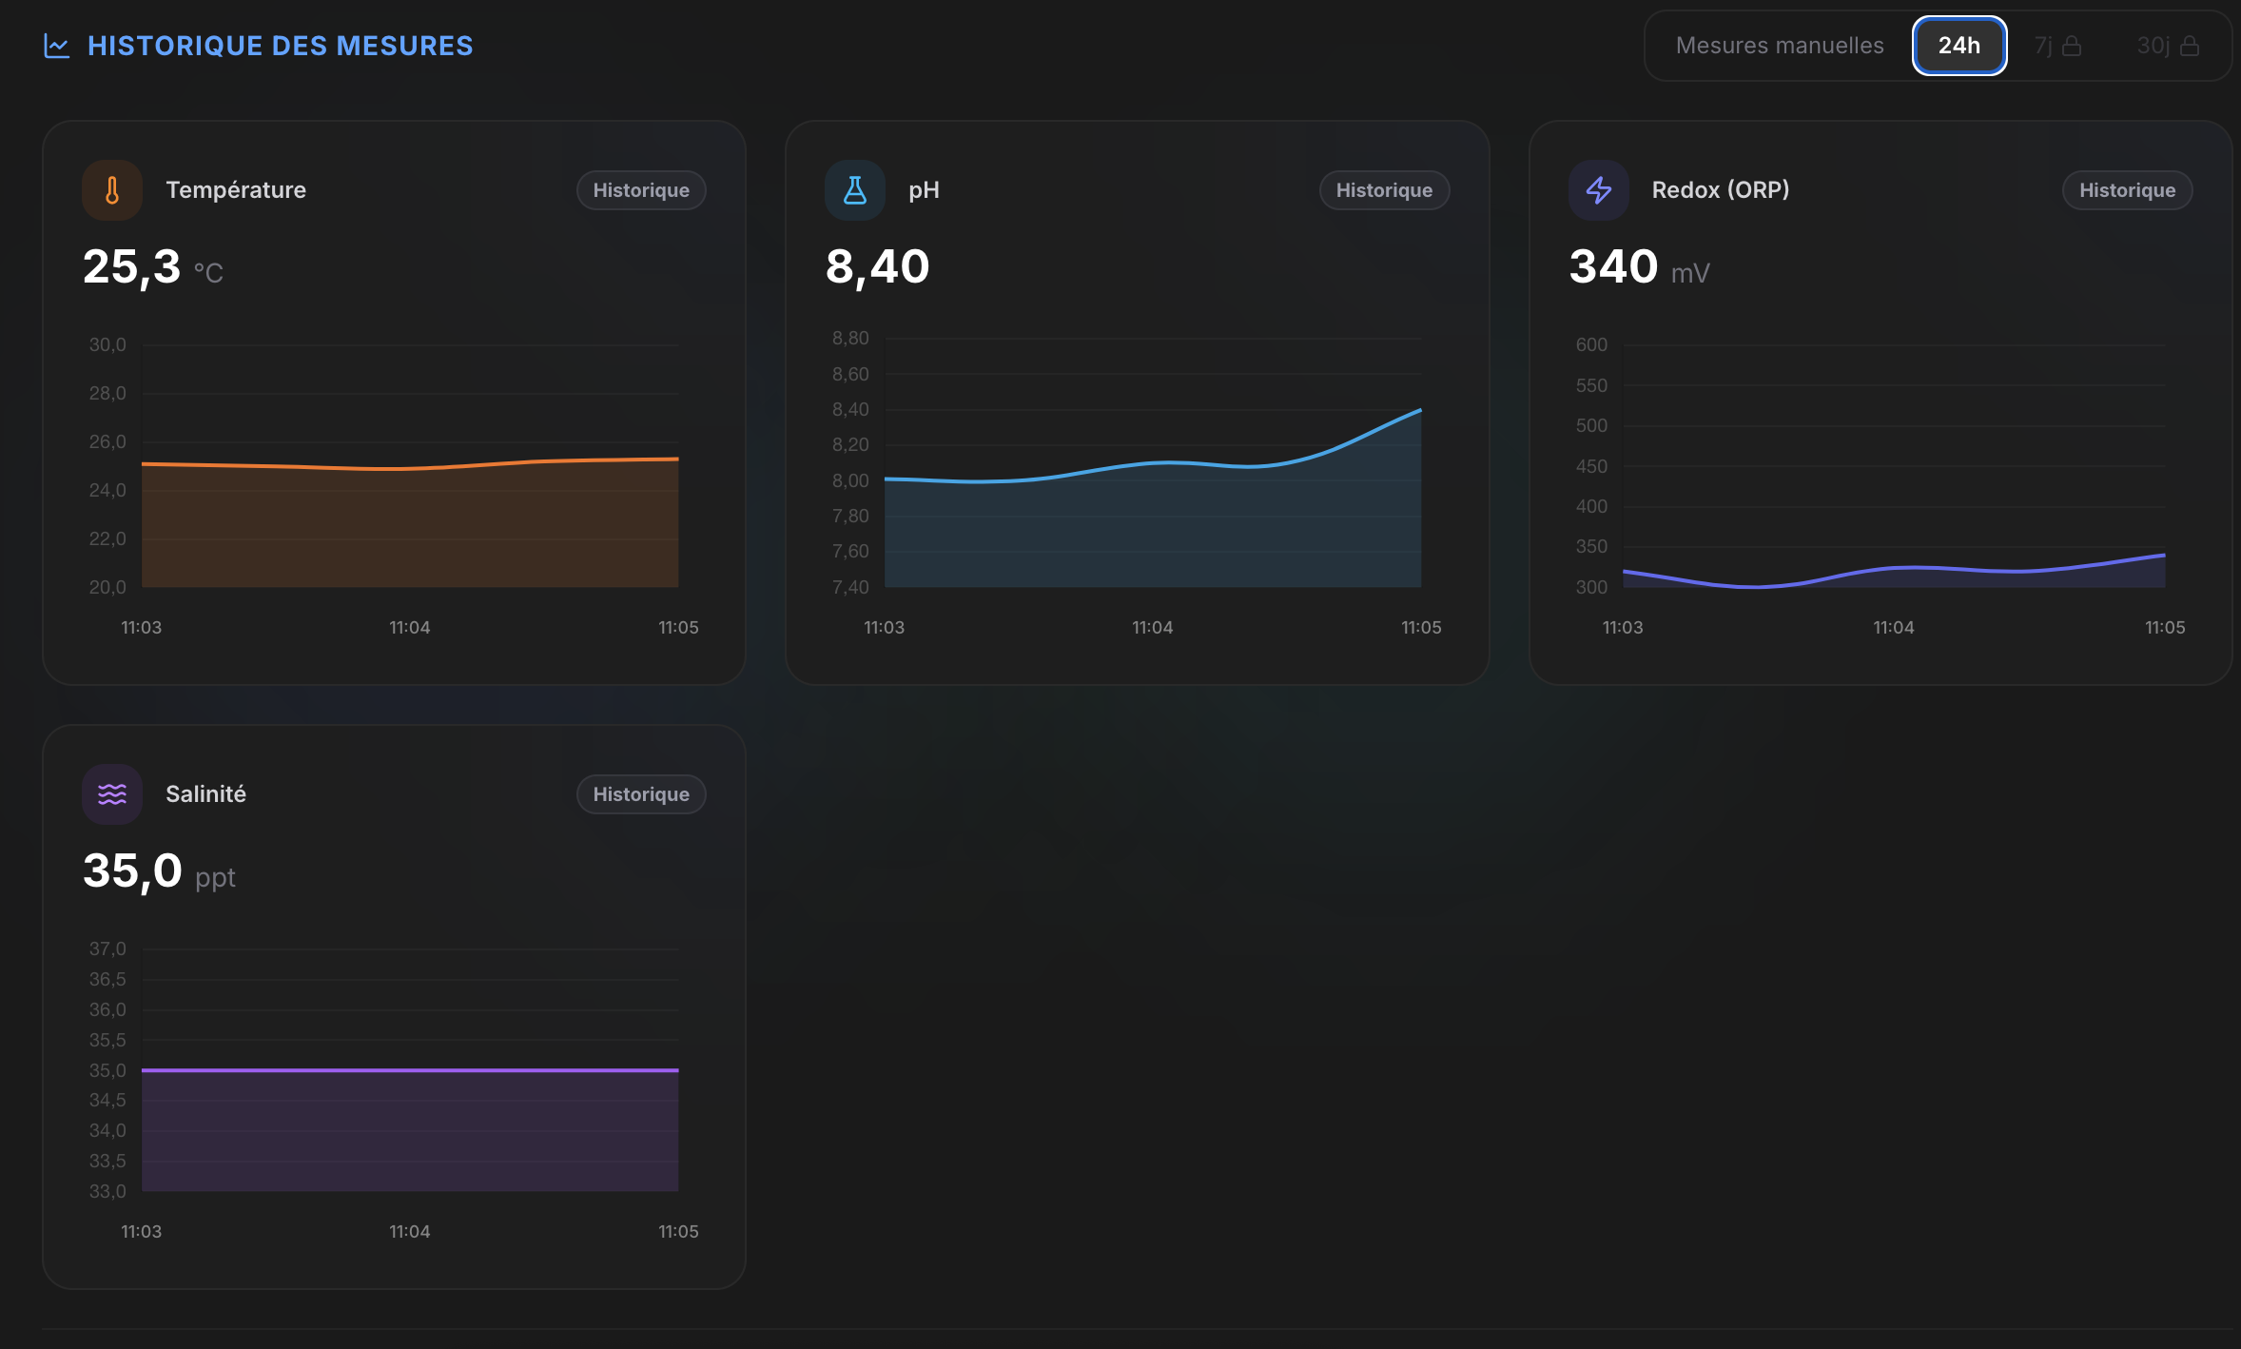Click the thermometer icon for Température
This screenshot has height=1349, width=2241.
coord(112,190)
